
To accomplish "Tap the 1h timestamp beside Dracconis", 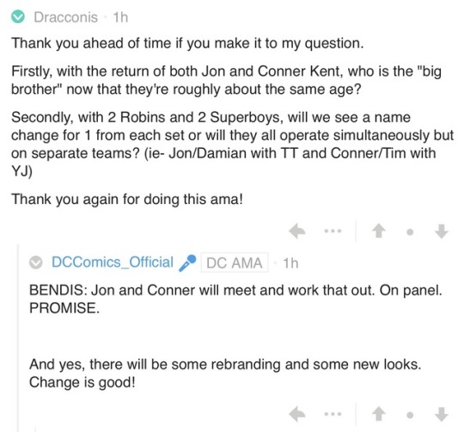I will 120,17.
